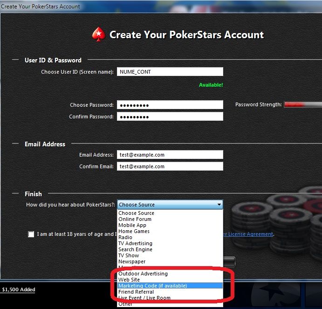
Task: Click the User ID screen name field
Action: (170, 72)
